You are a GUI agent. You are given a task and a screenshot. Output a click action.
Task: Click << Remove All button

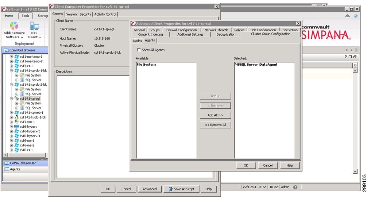click(215, 125)
